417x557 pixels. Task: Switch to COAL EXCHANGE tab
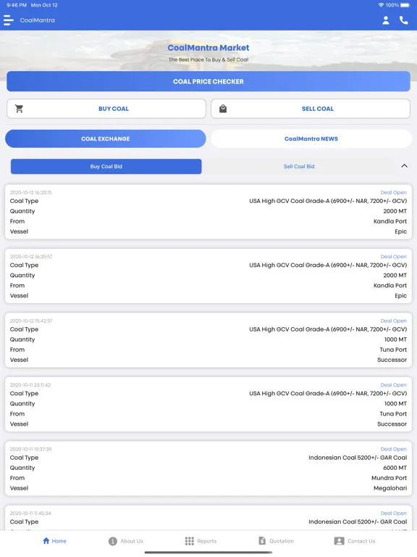click(x=105, y=139)
